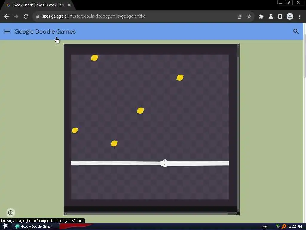306x230 pixels.
Task: Open Chrome three-dot menu
Action: coord(299,17)
